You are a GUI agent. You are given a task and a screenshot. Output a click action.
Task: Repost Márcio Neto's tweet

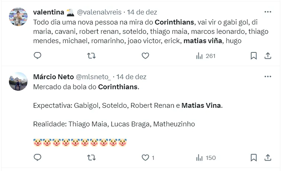[91, 158]
